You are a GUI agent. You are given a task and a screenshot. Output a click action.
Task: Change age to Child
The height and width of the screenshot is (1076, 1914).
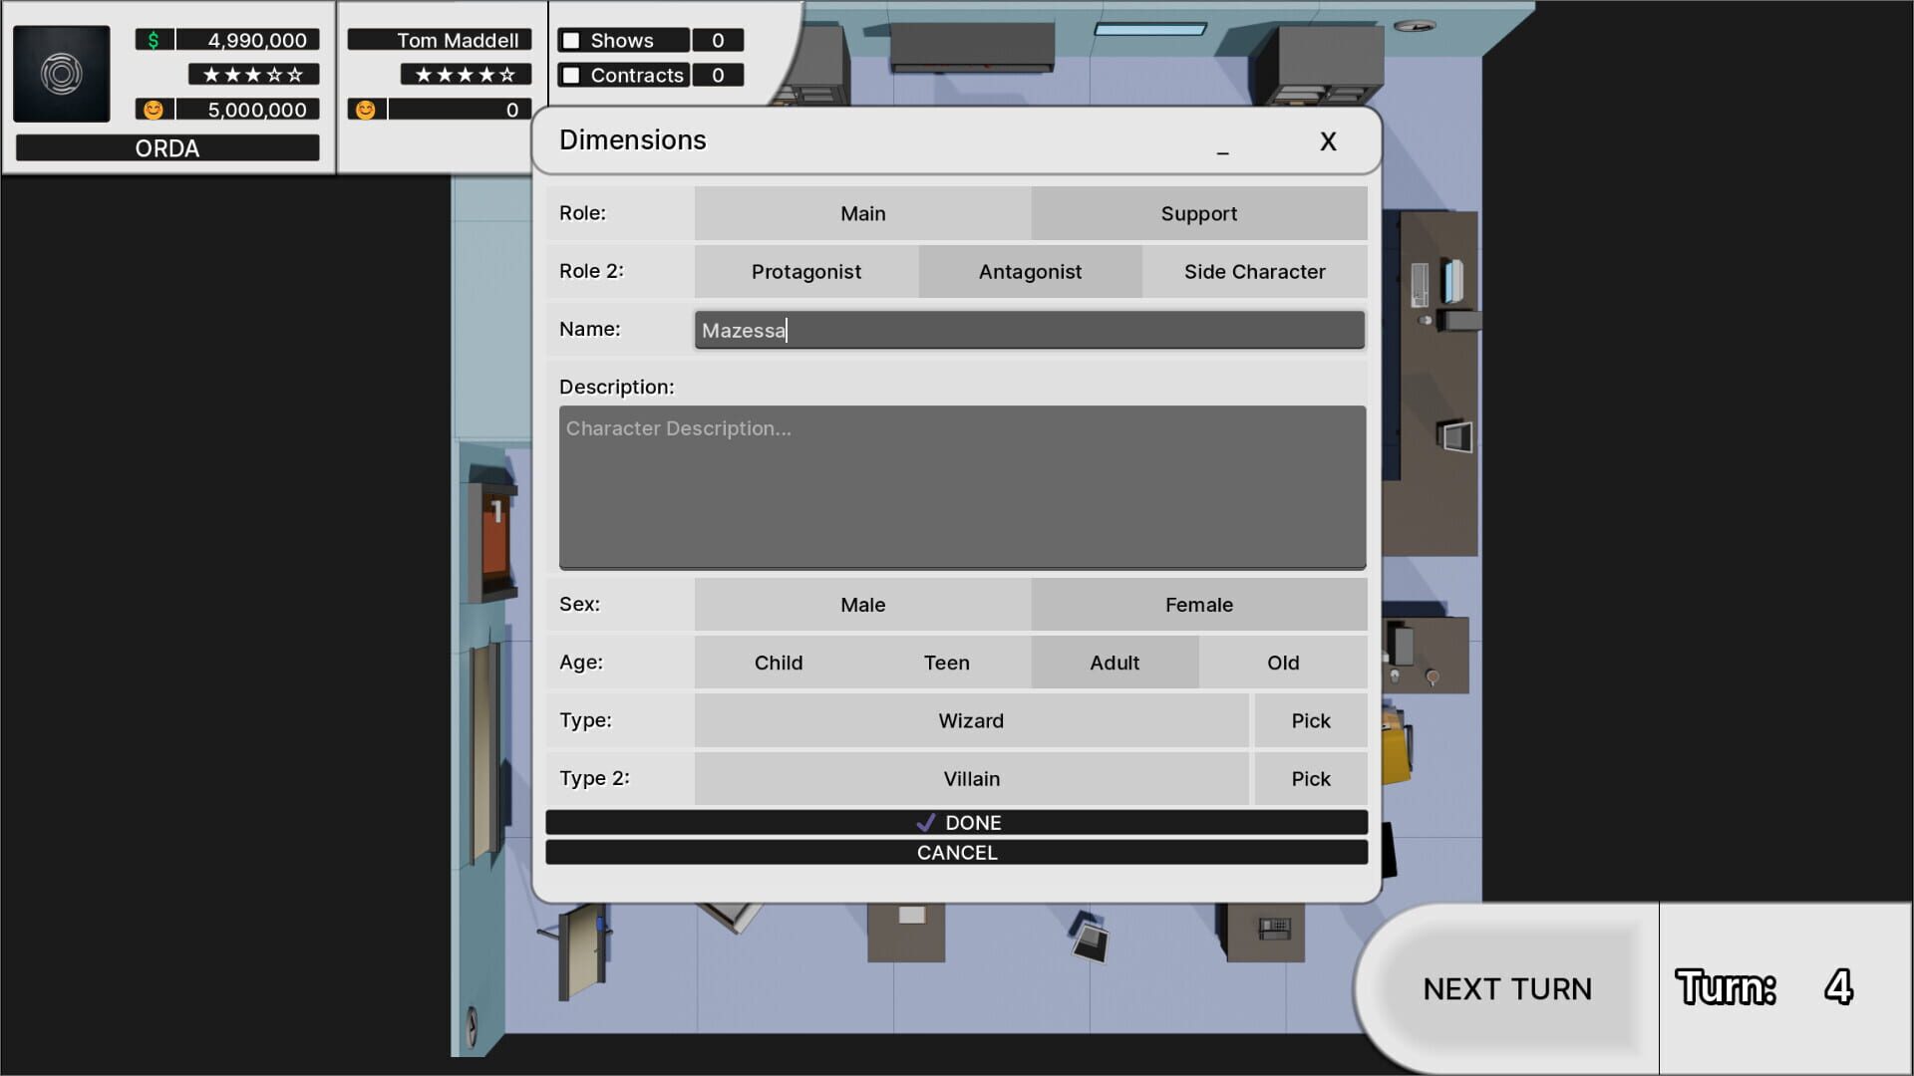pos(779,662)
